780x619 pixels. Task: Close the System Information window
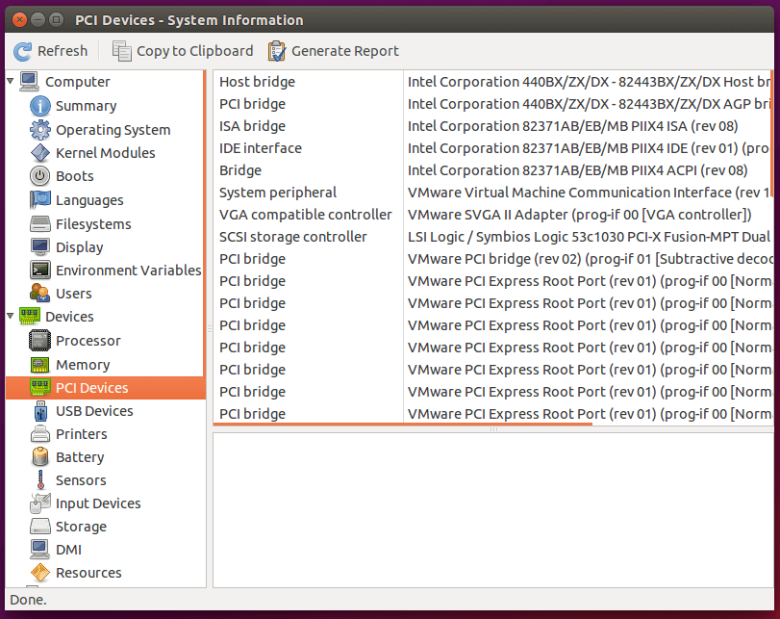(x=19, y=20)
